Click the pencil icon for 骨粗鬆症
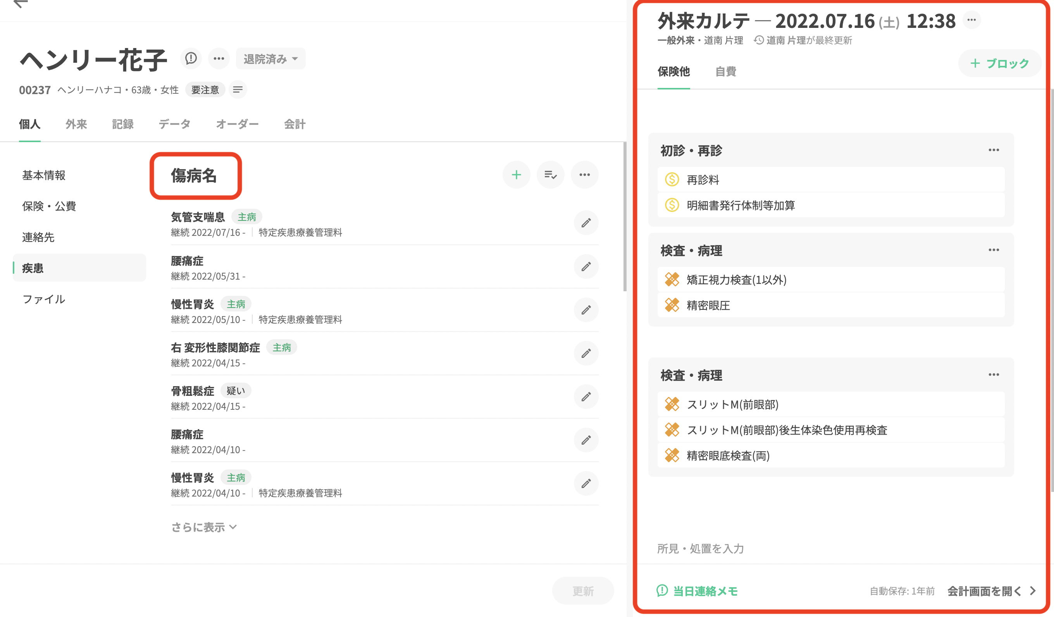Screen dimensions: 1054x617 pos(586,397)
